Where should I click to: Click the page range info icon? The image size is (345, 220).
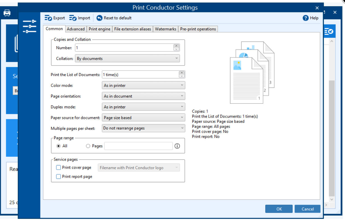coord(177,146)
